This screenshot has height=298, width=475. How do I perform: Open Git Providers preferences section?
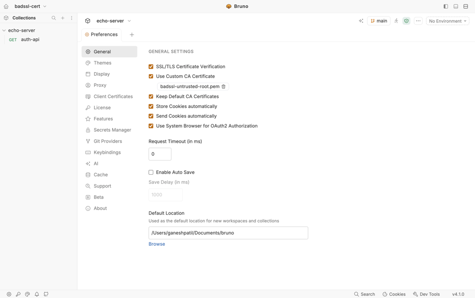[110, 141]
